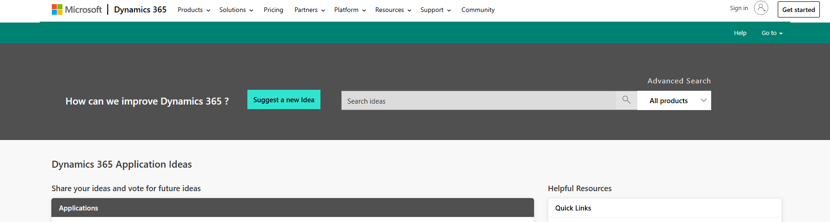
Task: Expand the Products menu
Action: (194, 10)
